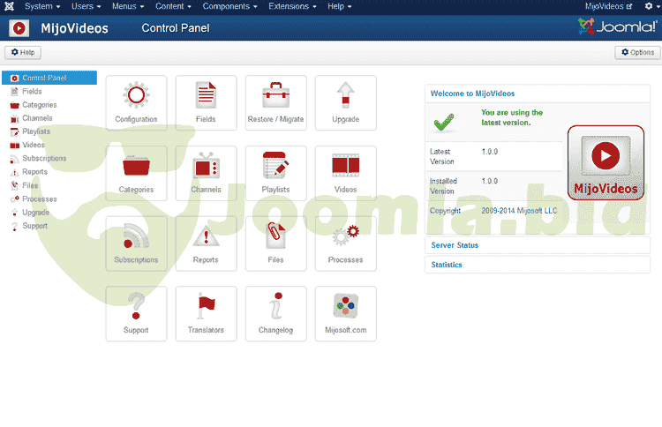Viewport: 662px width, 427px height.
Task: Open the System menu
Action: click(x=41, y=6)
